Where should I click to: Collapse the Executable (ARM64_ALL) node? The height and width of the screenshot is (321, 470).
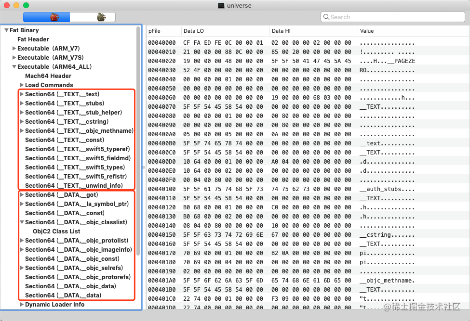click(x=14, y=67)
